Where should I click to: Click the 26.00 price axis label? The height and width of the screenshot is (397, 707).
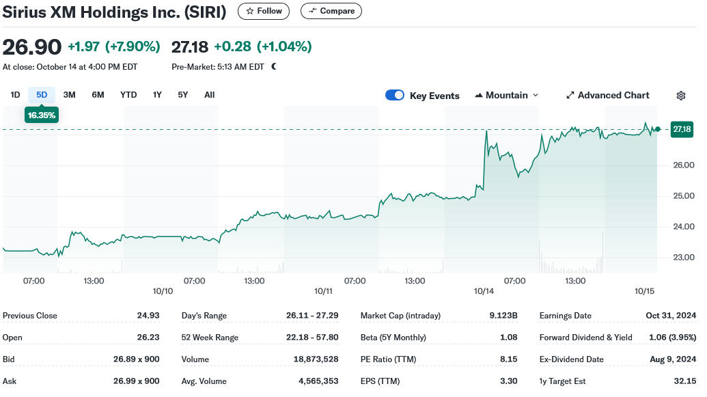point(684,165)
